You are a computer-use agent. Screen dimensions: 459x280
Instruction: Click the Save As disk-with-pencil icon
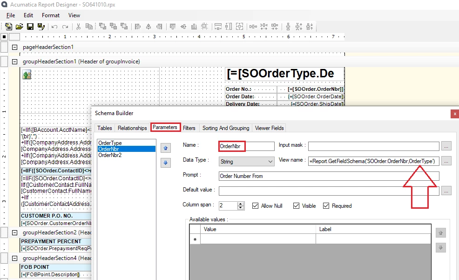click(x=41, y=27)
